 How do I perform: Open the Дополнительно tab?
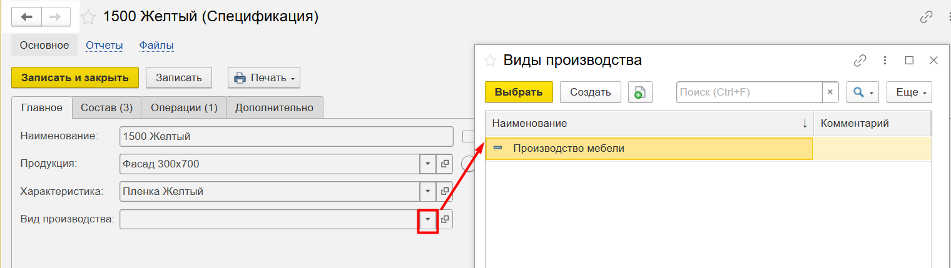[x=274, y=107]
